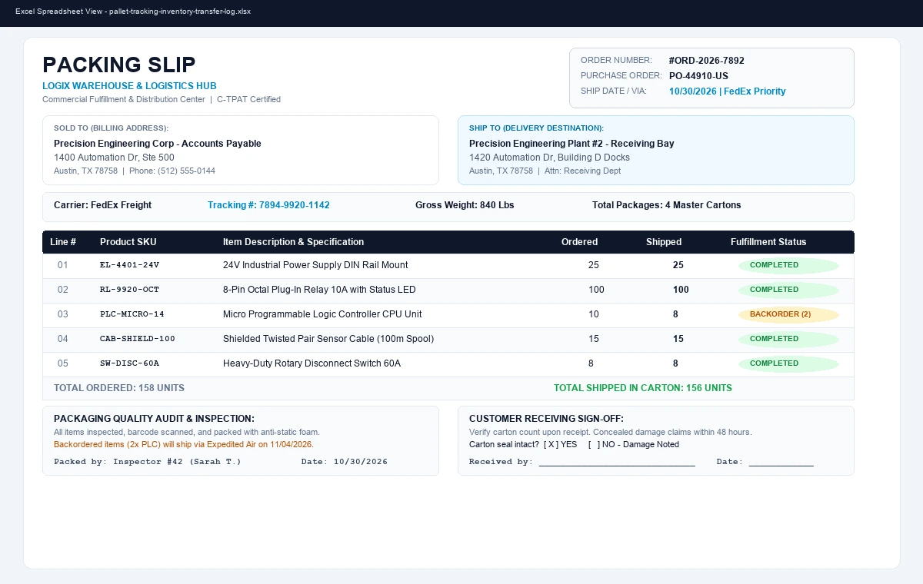Click COMPLETED badge for SW-DISC-60A row
The width and height of the screenshot is (923, 584).
click(788, 363)
